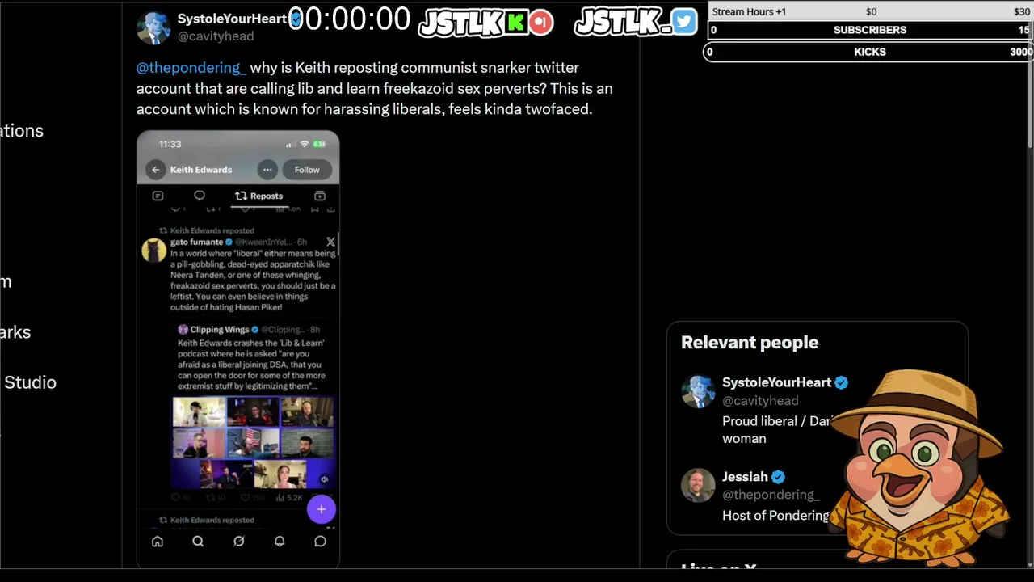Click the 3000 value on the KICKS bar
Image resolution: width=1034 pixels, height=582 pixels.
pos(1021,52)
